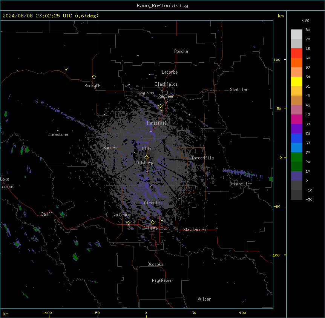Click the HighRiver town label

click(162, 281)
